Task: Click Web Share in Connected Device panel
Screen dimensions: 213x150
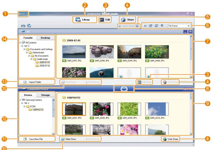Action: click(170, 139)
